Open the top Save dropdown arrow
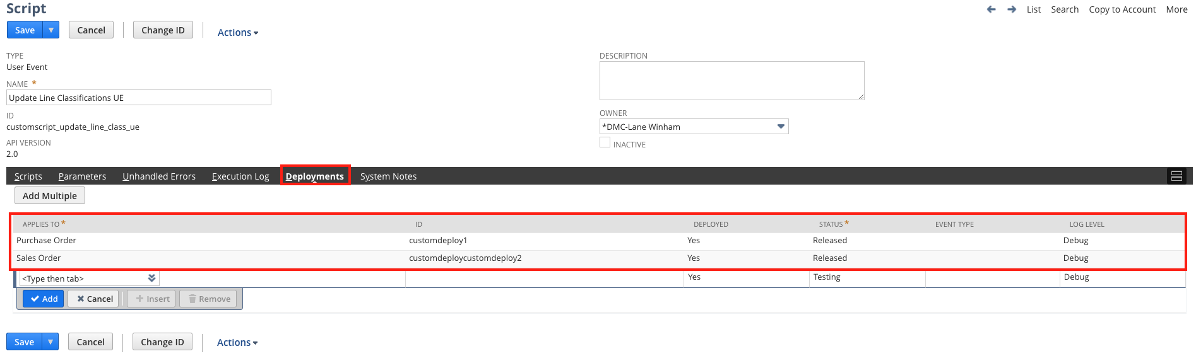The width and height of the screenshot is (1196, 361). tap(51, 30)
